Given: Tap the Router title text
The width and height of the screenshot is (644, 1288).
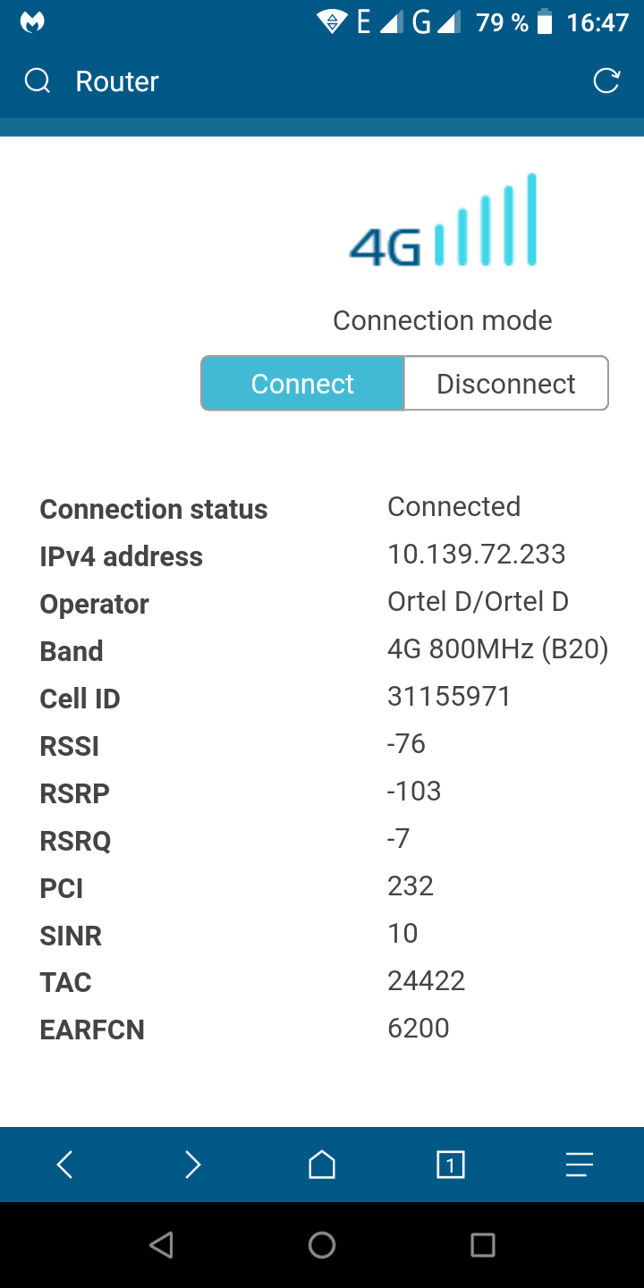Looking at the screenshot, I should (x=117, y=81).
